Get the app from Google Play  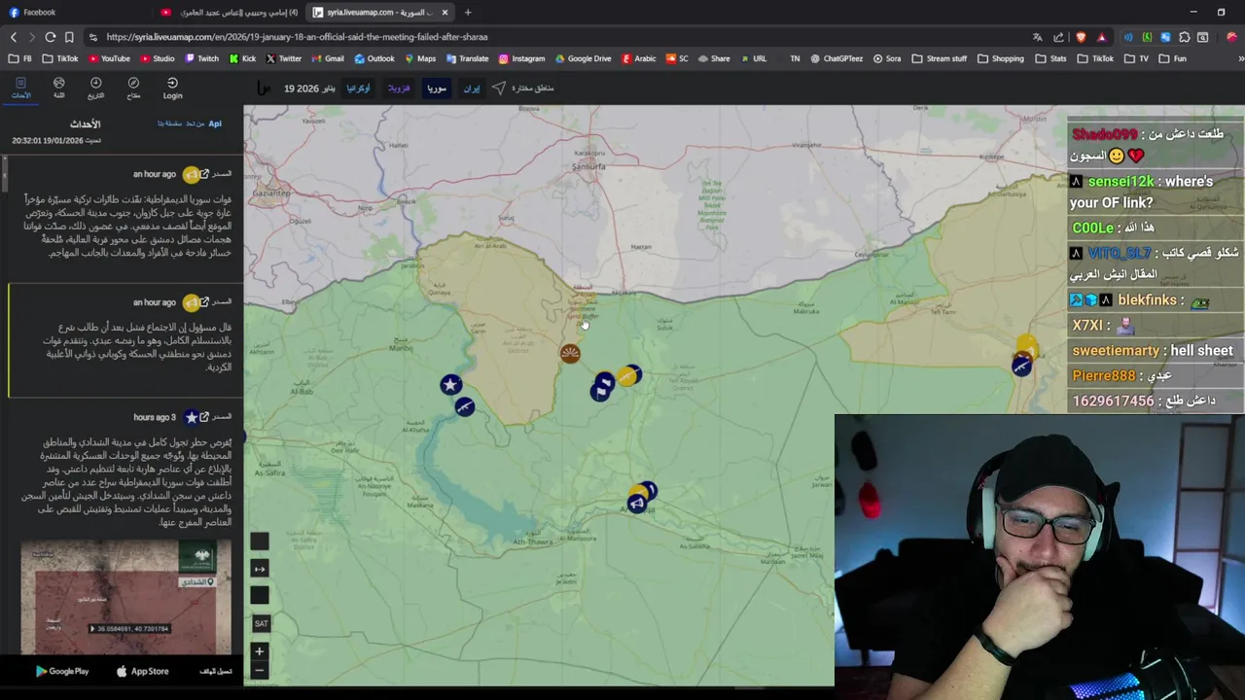click(62, 671)
